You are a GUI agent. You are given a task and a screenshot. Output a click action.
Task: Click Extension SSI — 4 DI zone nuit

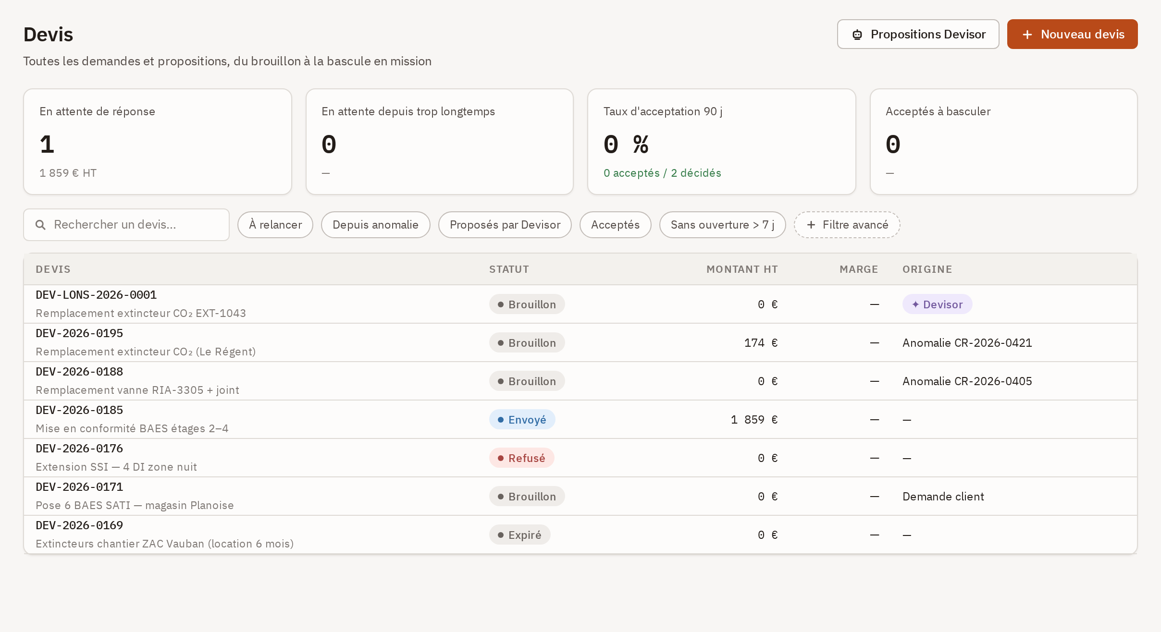(116, 467)
